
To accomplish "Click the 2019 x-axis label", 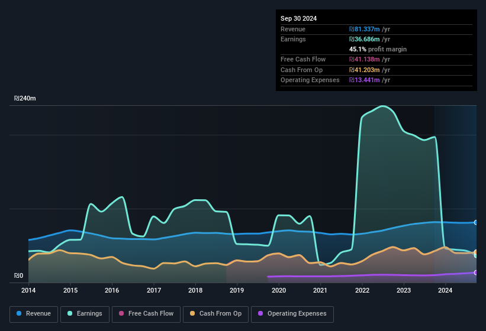I will (x=237, y=290).
